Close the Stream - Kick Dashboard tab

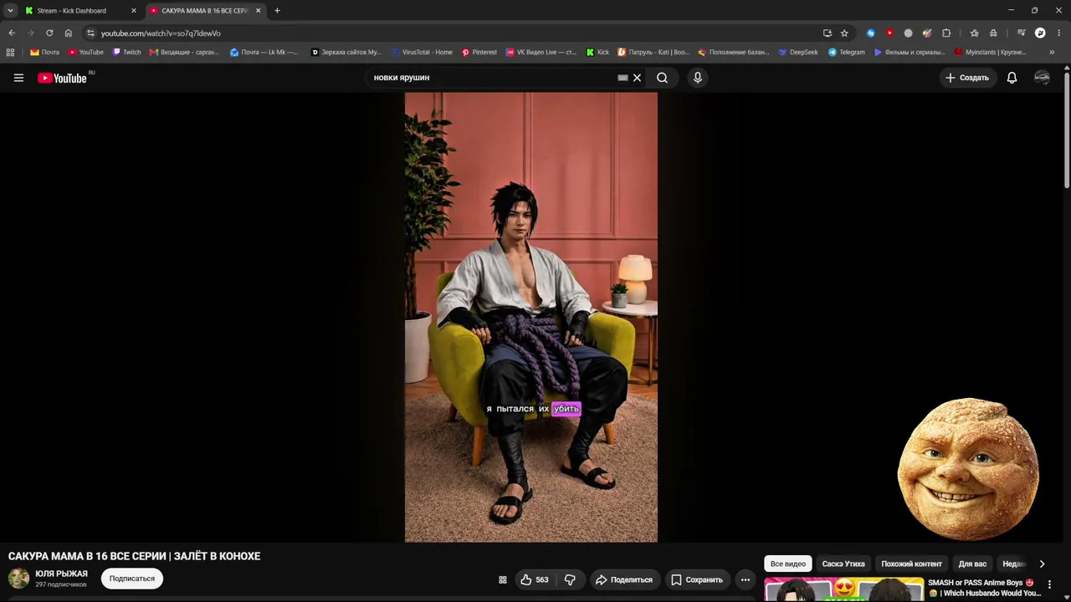pos(133,11)
